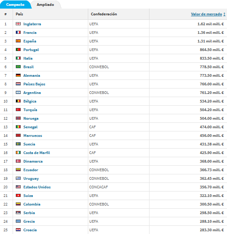Click the Italy flag icon
Screen dimensions: 227x234
(18, 58)
